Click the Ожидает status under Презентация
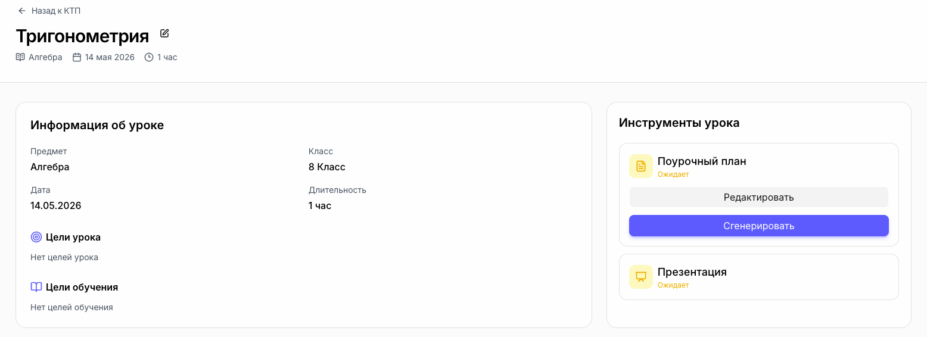The width and height of the screenshot is (927, 337). point(673,285)
